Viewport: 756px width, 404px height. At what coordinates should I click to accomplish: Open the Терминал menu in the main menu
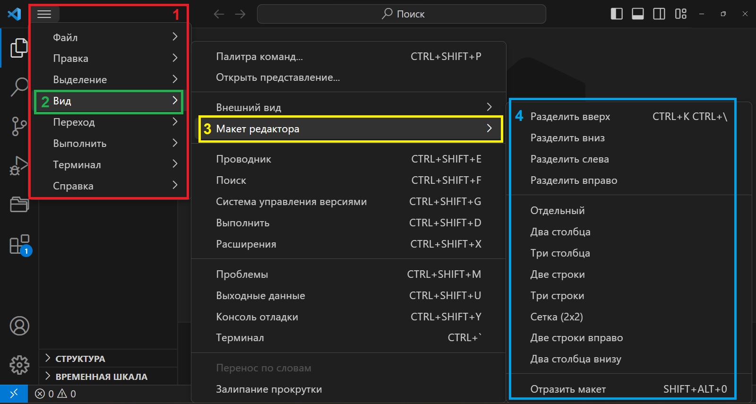pyautogui.click(x=109, y=164)
